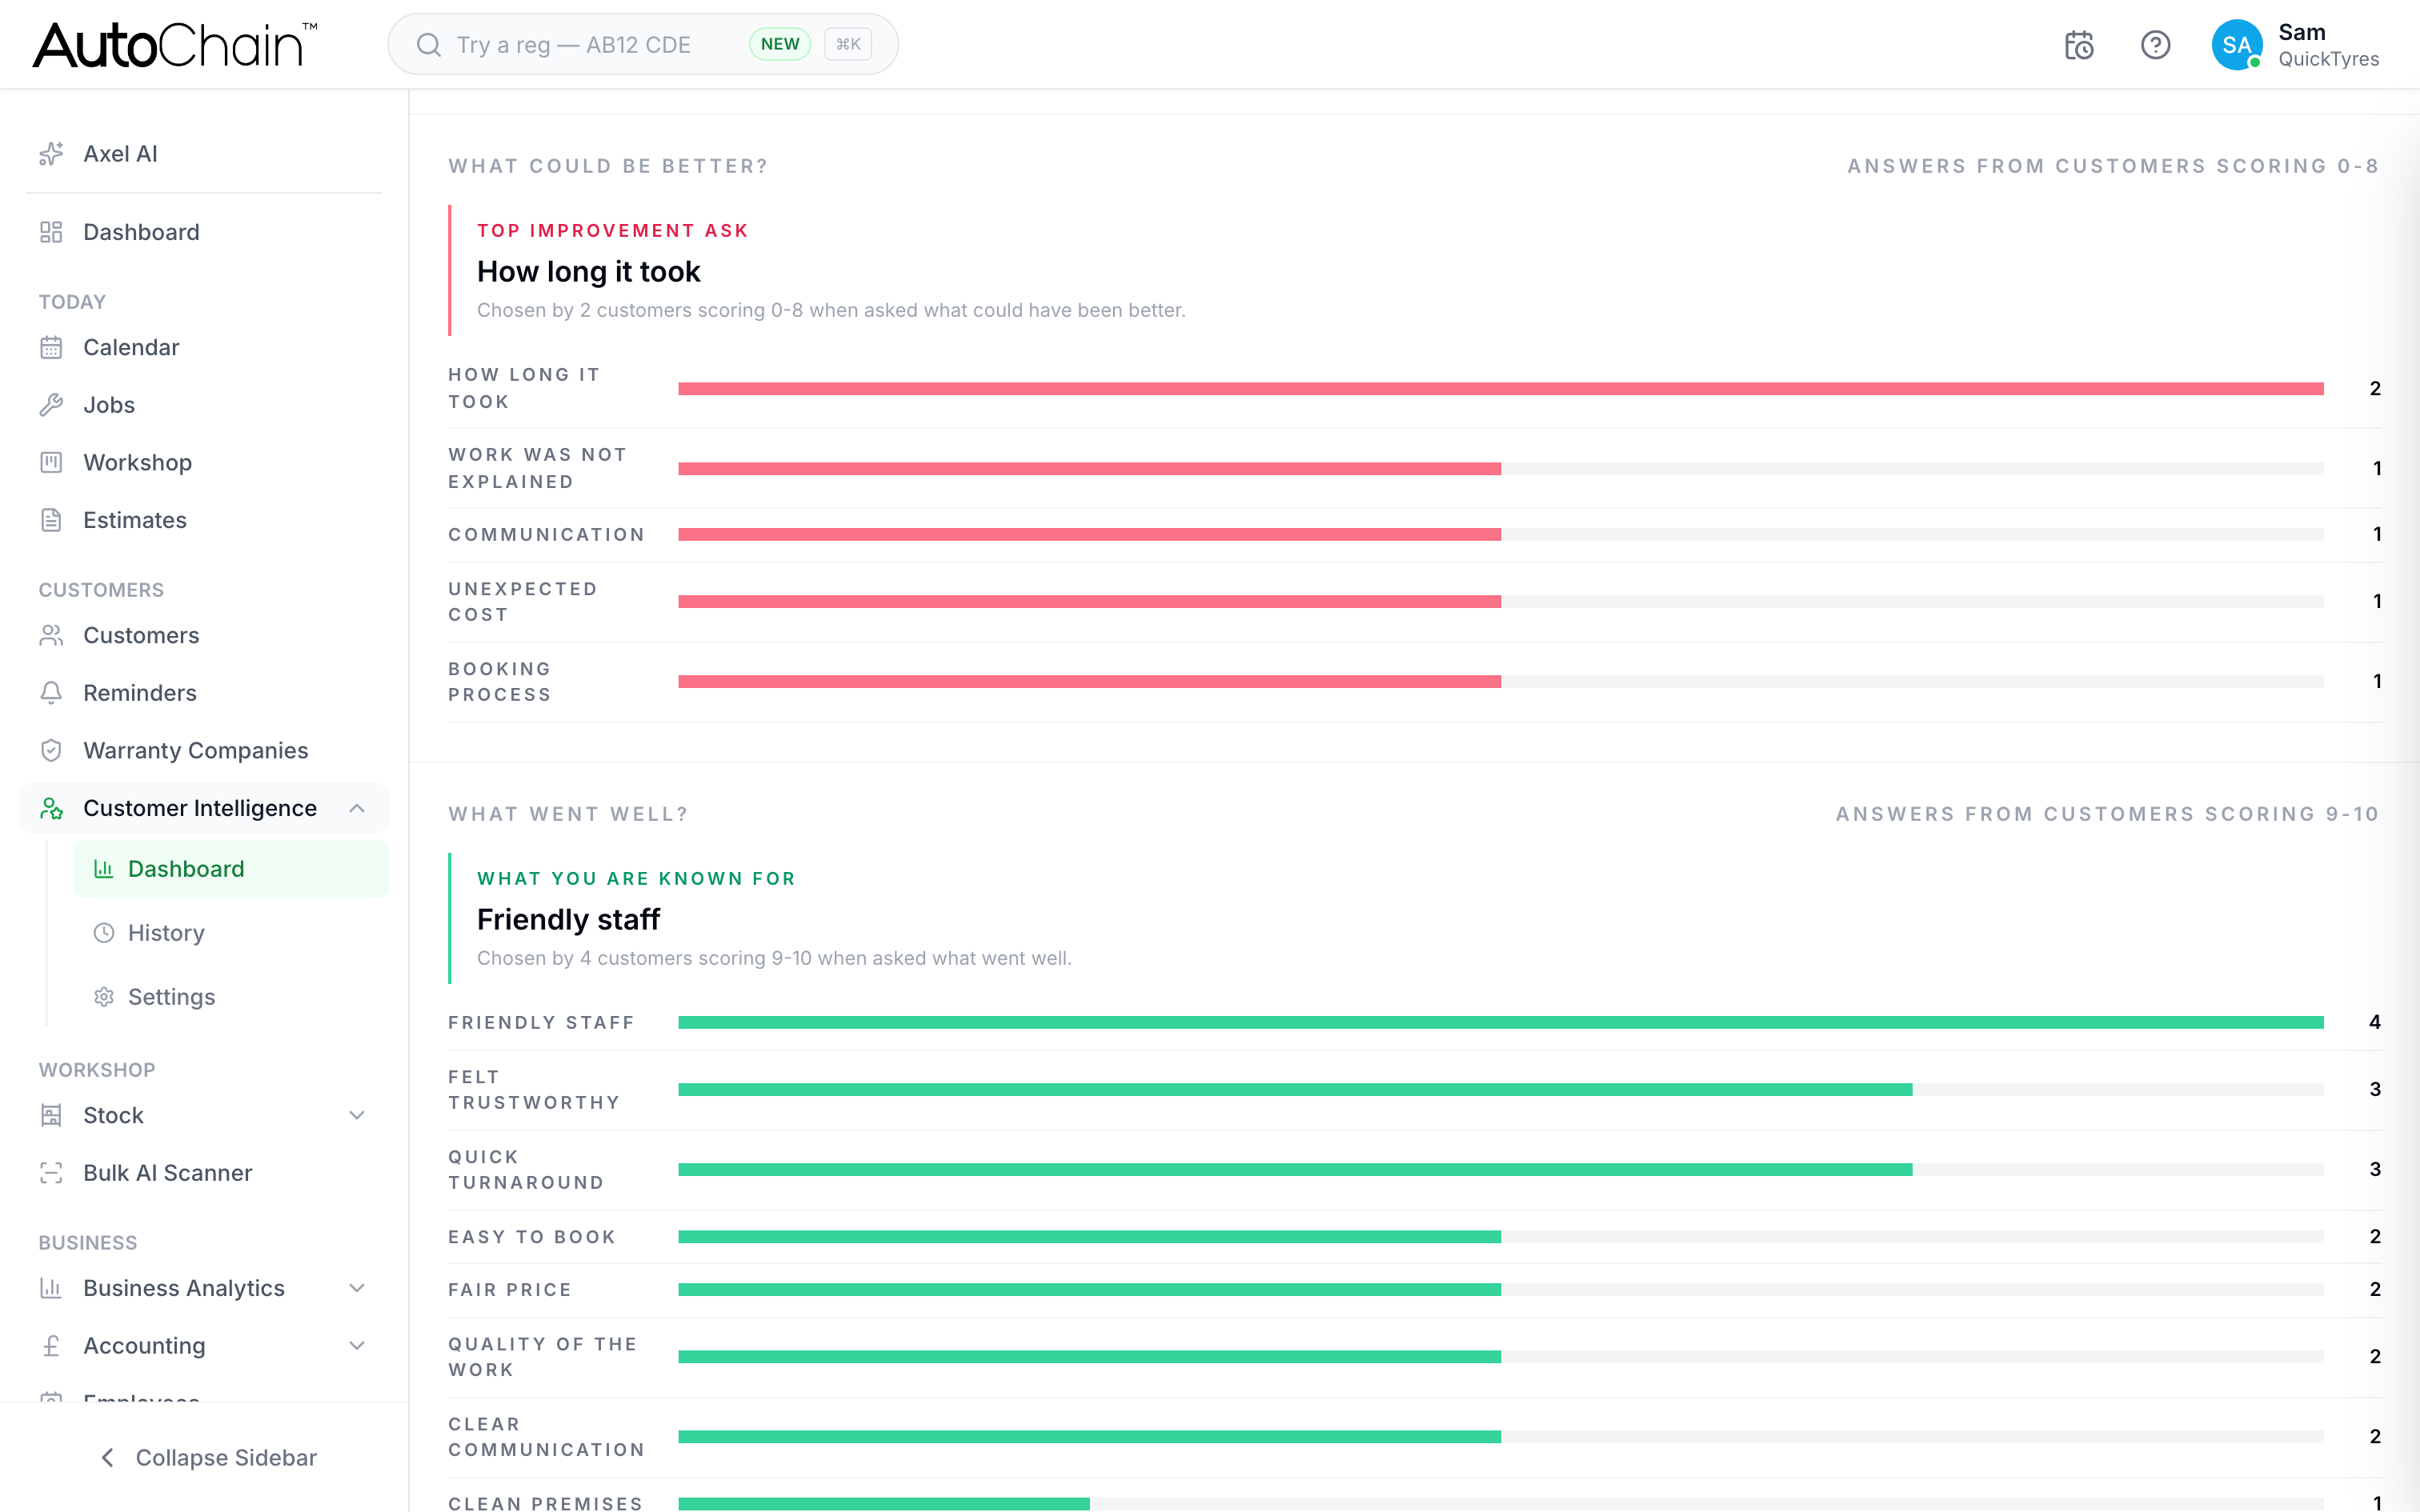Click the Business Analytics chart icon
This screenshot has width=2420, height=1512.
(x=51, y=1288)
